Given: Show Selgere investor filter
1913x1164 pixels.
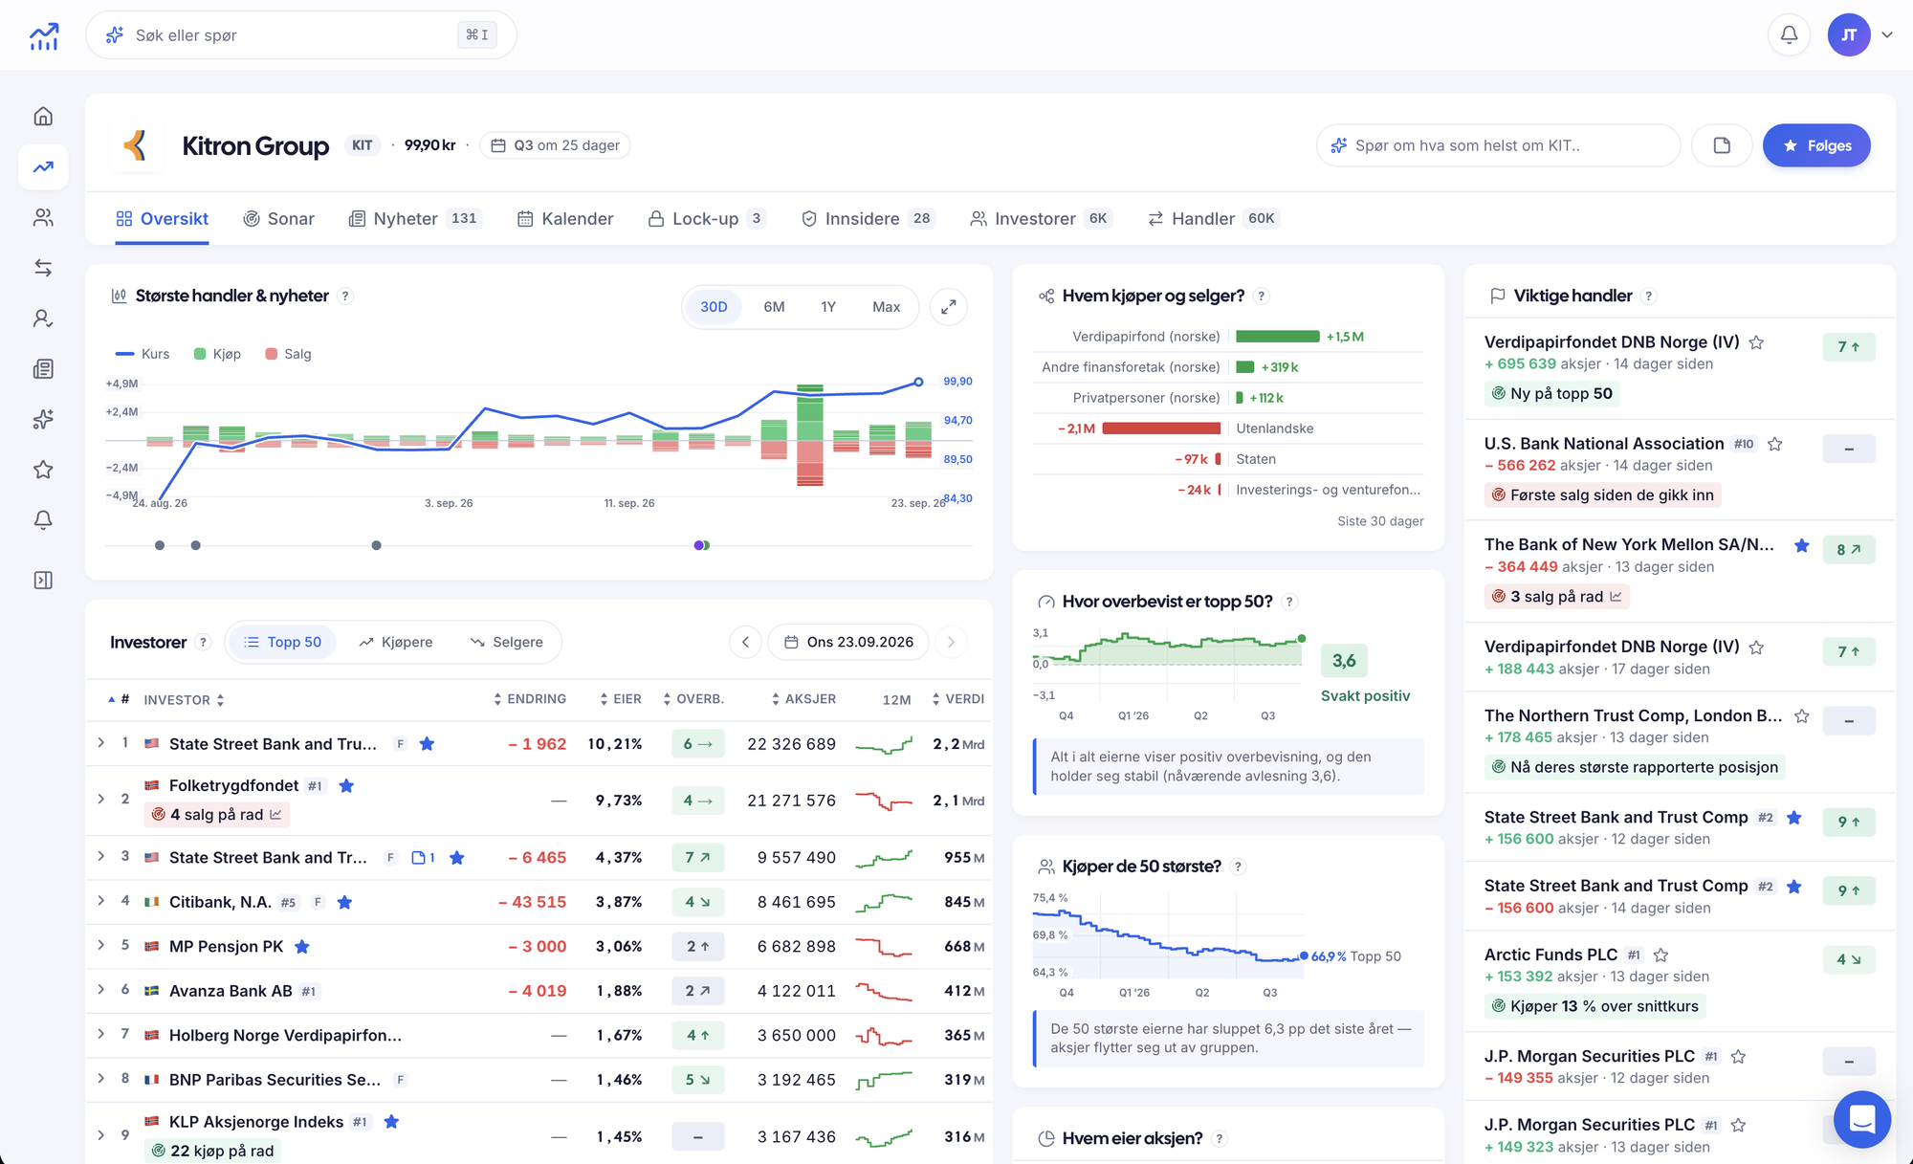Looking at the screenshot, I should [507, 642].
